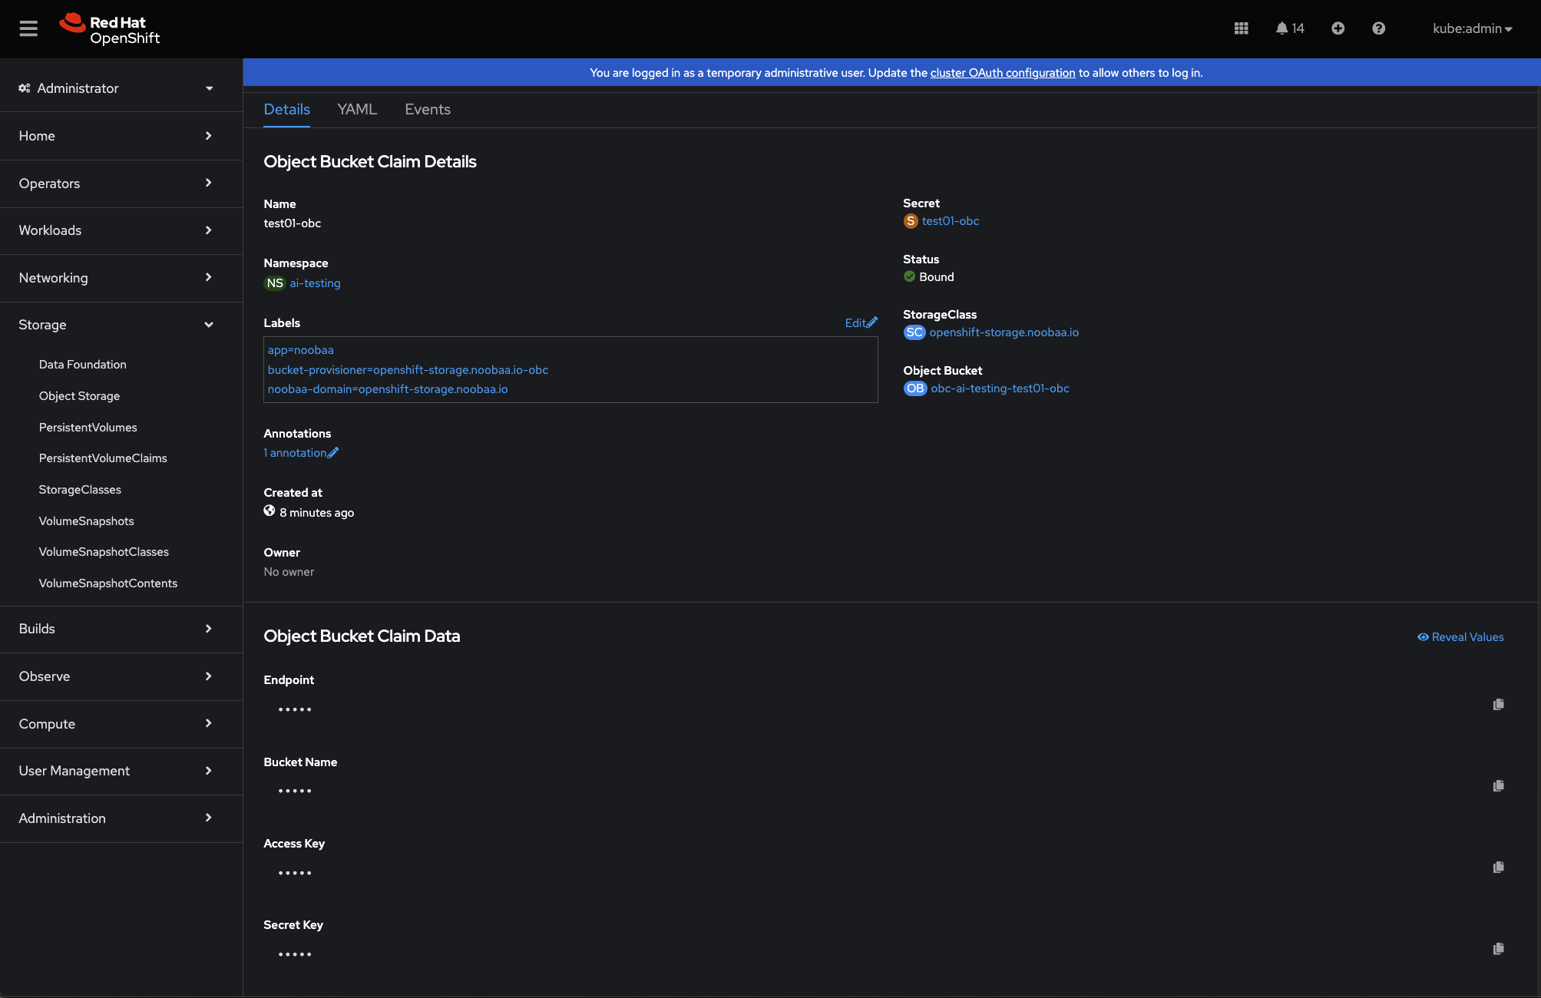
Task: Open the ai-testing namespace link
Action: (x=315, y=283)
